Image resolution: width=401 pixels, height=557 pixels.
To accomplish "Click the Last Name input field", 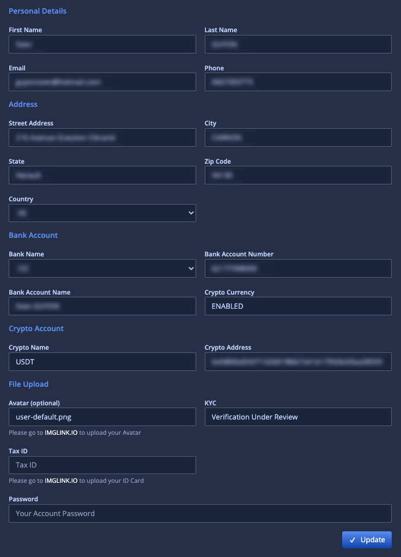I will point(297,44).
